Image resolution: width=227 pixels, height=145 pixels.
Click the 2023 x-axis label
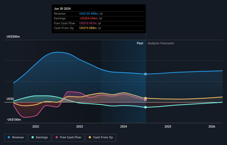[80, 126]
